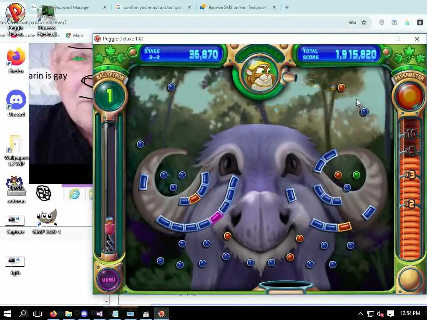Open Task View on the taskbar
Screen dimensions: 427x320
[x=37, y=313]
